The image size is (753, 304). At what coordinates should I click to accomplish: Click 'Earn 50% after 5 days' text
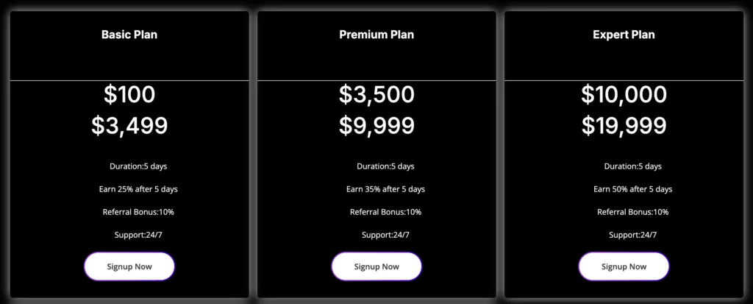632,189
